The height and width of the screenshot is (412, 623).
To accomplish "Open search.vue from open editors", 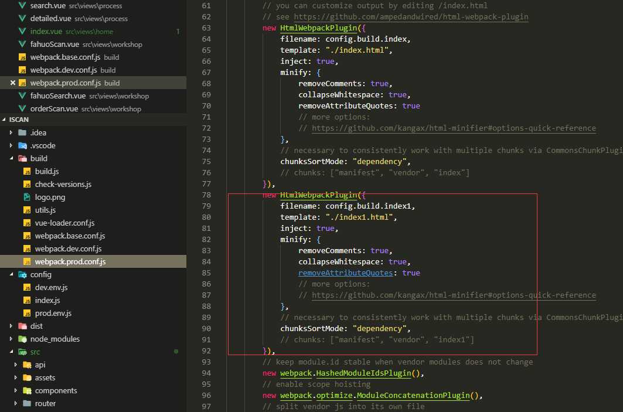I will [x=93, y=5].
